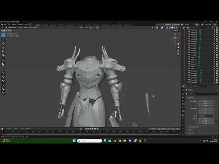
Task: Collapse the Transform panel in properties
Action: pyautogui.click(x=190, y=97)
